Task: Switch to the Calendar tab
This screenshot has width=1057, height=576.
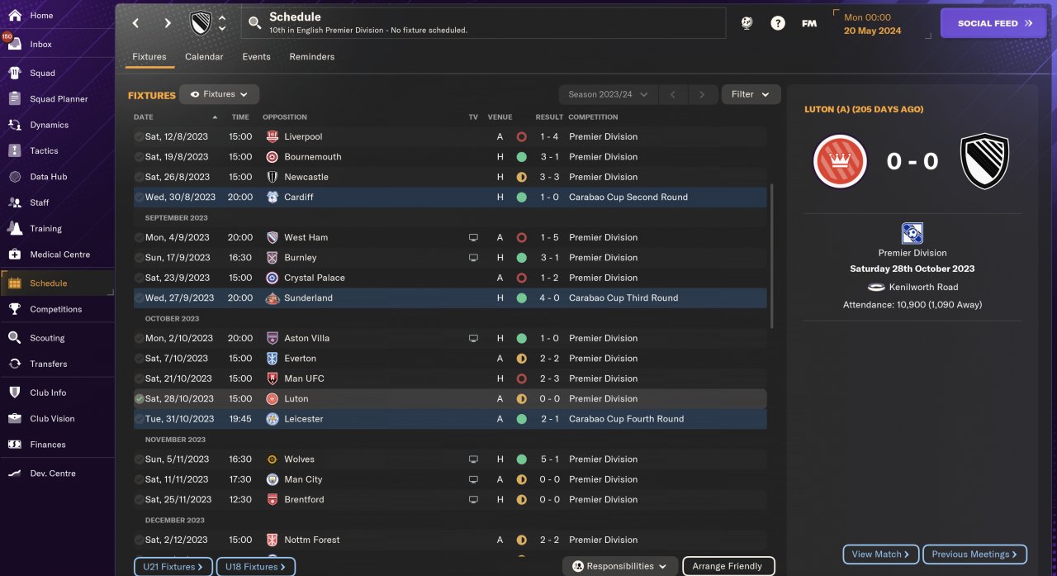Action: (x=204, y=57)
